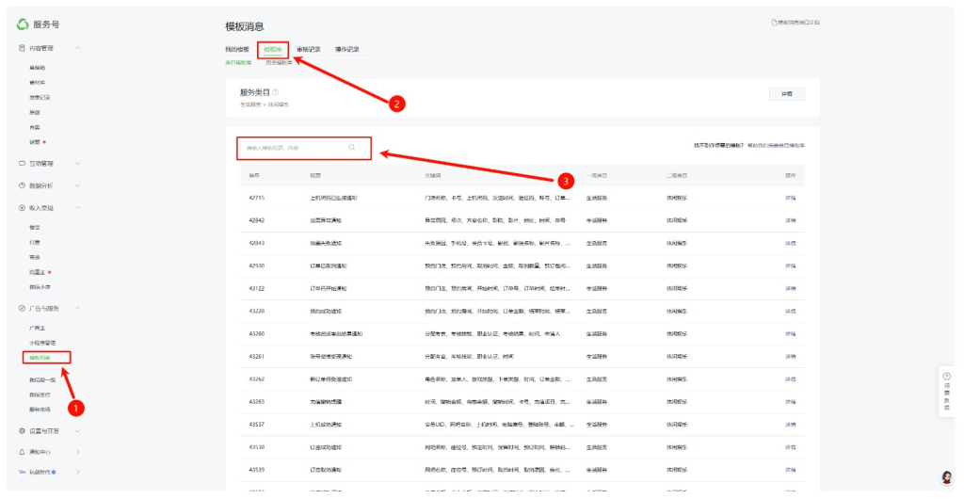Click the help question mark beside 服务类目

pyautogui.click(x=275, y=92)
